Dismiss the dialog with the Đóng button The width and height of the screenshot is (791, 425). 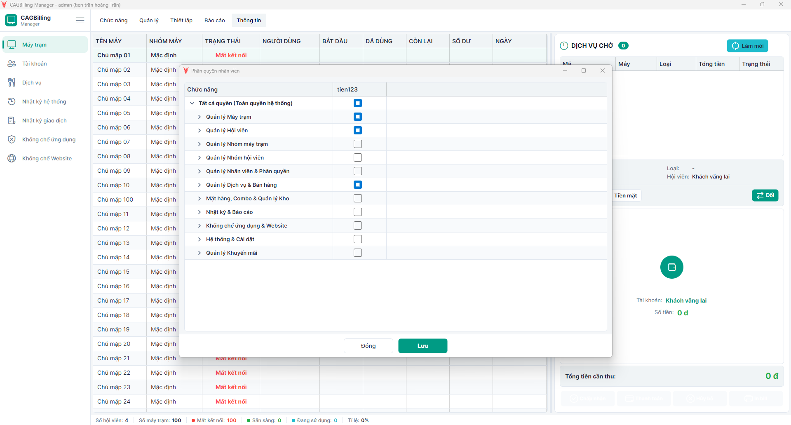point(369,346)
